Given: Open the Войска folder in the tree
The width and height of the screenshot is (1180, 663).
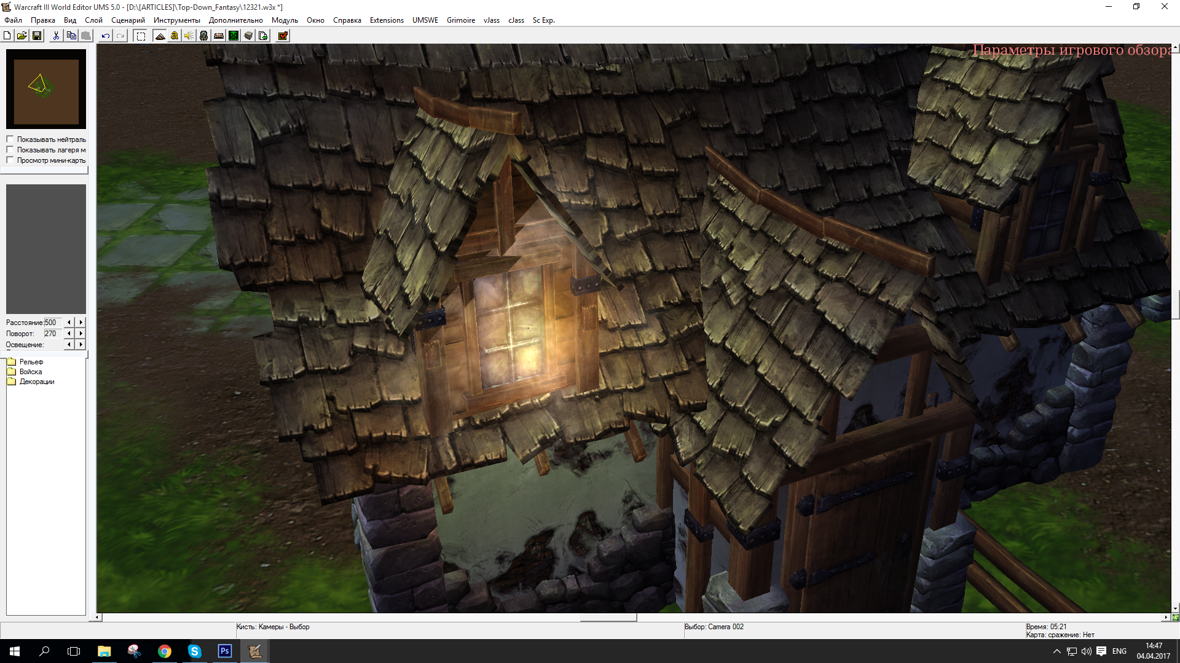Looking at the screenshot, I should coord(25,372).
